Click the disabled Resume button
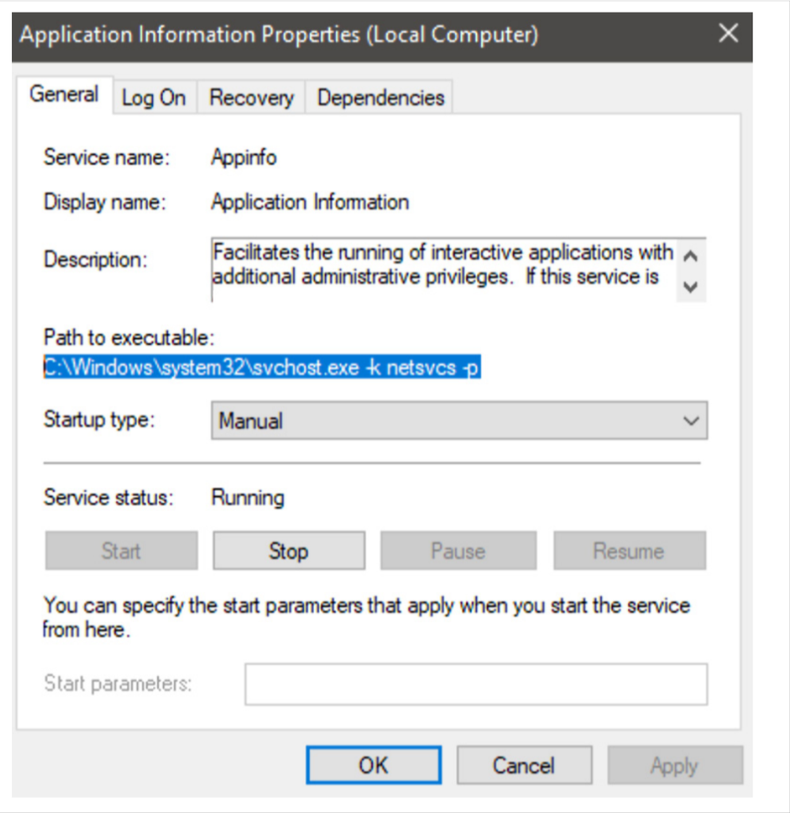The width and height of the screenshot is (790, 813). 629,549
